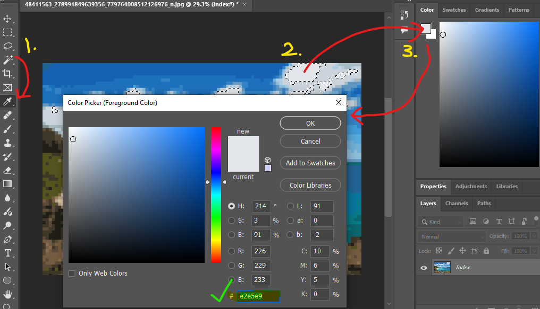
Task: Switch to the Swatches tab
Action: pos(454,10)
